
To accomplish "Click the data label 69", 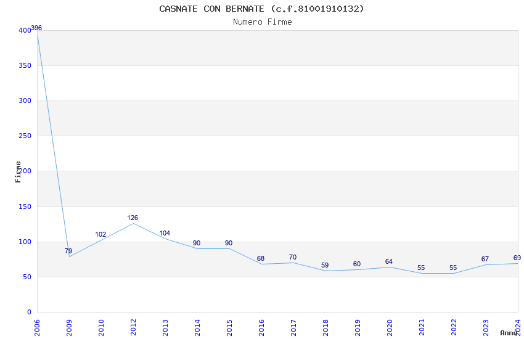I will click(517, 258).
